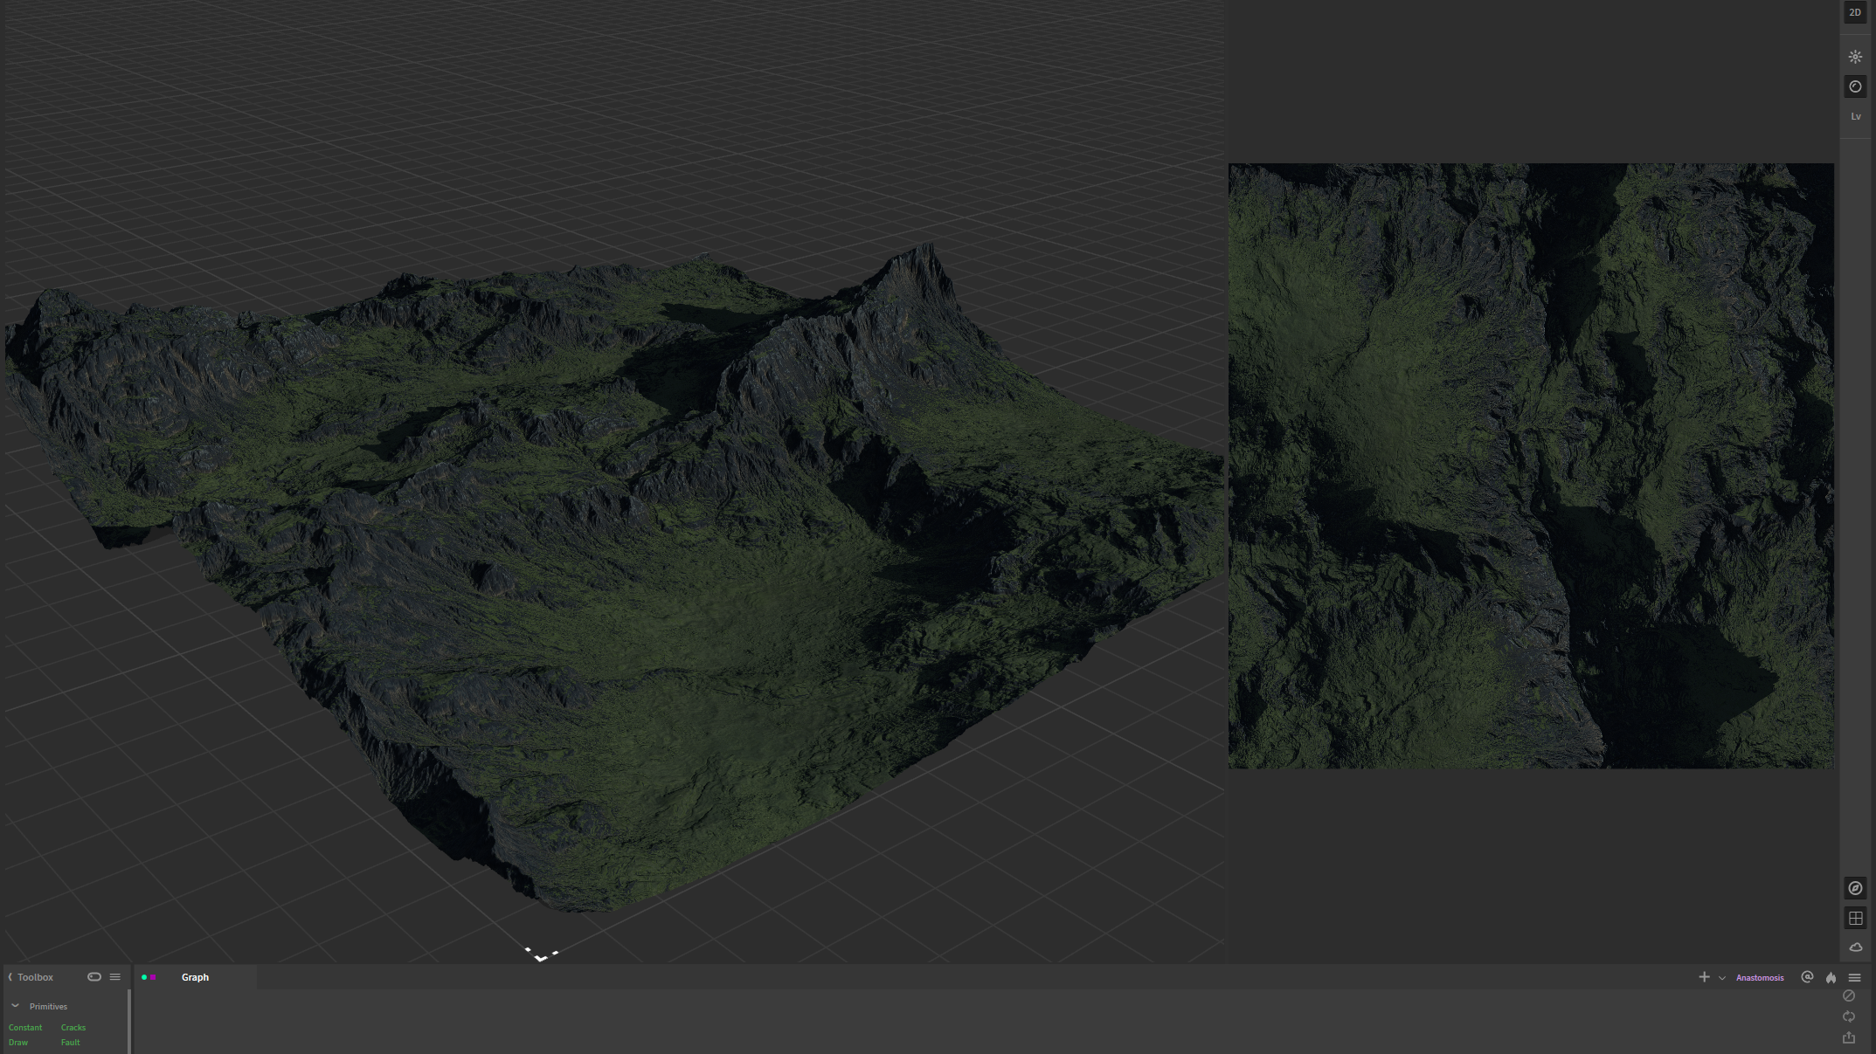Viewport: 1876px width, 1054px height.
Task: Click the green dot indicator beside Graph
Action: [144, 977]
